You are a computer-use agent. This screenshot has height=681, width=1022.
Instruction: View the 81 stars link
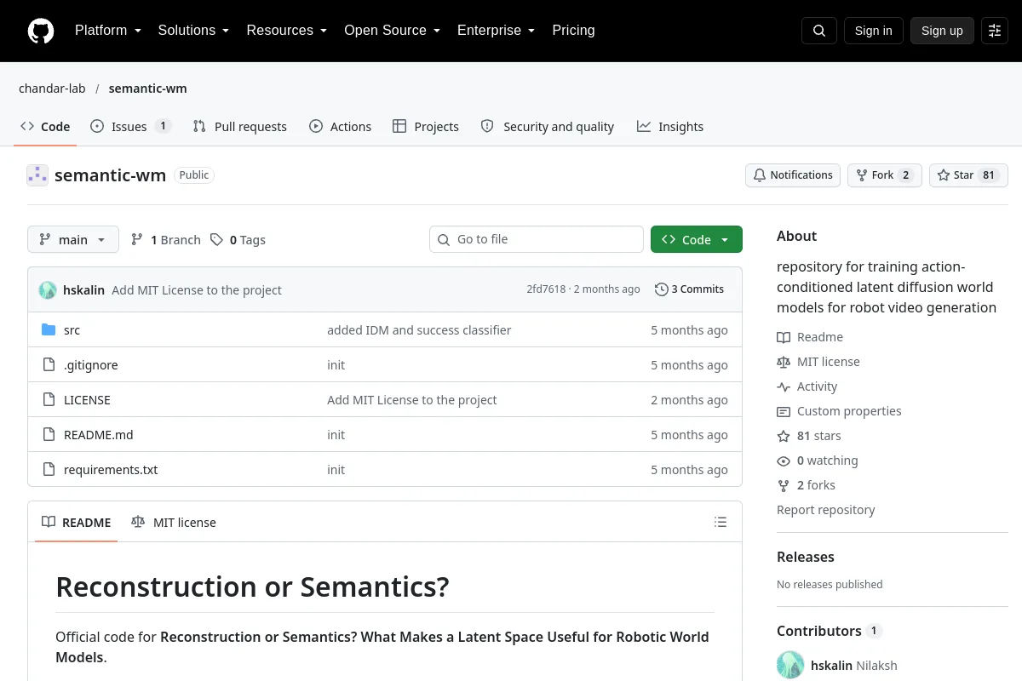(809, 436)
